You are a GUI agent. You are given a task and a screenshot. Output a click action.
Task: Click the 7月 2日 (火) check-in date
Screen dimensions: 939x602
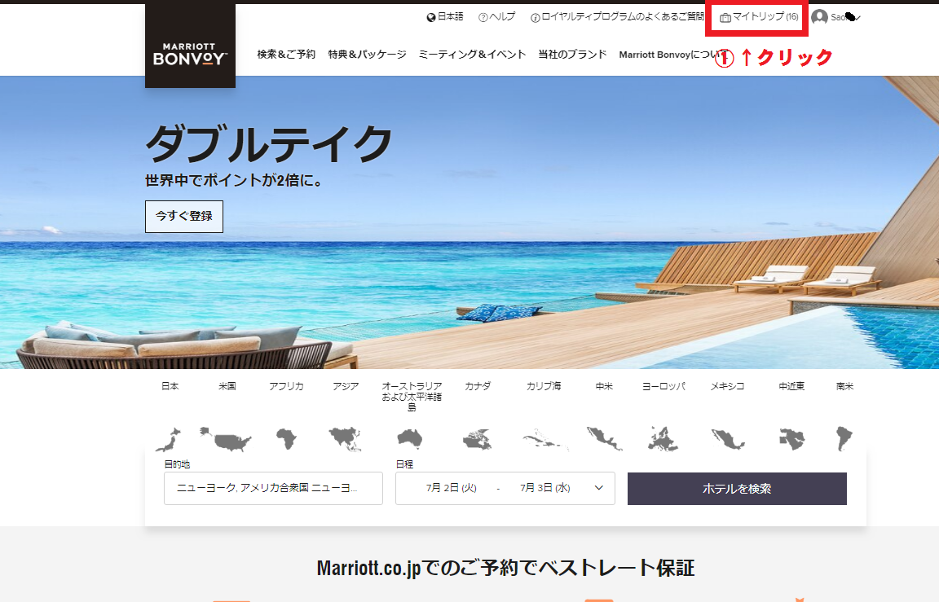coord(452,488)
